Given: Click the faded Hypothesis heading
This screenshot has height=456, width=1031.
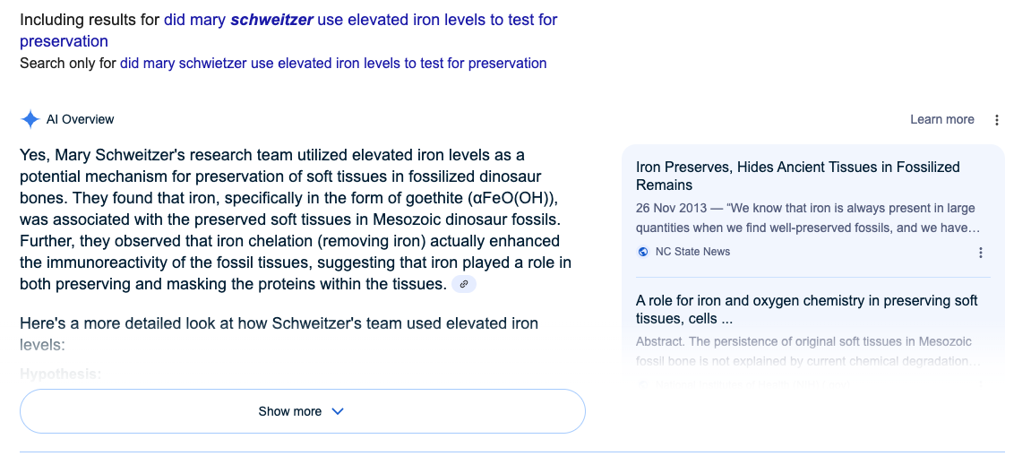Looking at the screenshot, I should click(x=61, y=374).
